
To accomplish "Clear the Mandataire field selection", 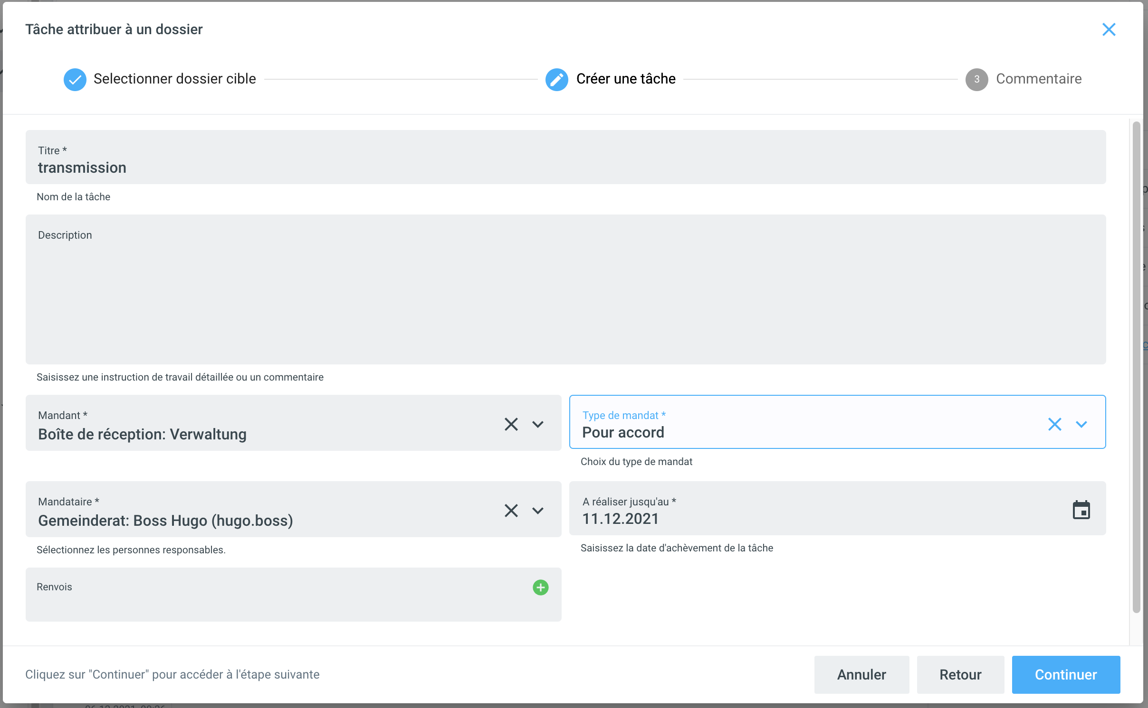I will click(511, 511).
